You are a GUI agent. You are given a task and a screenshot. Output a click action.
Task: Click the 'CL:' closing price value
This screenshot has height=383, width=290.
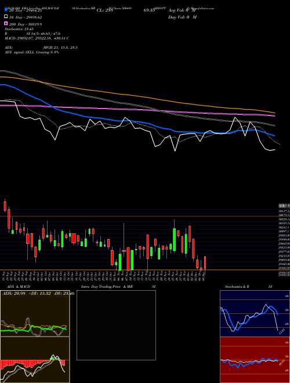point(105,10)
